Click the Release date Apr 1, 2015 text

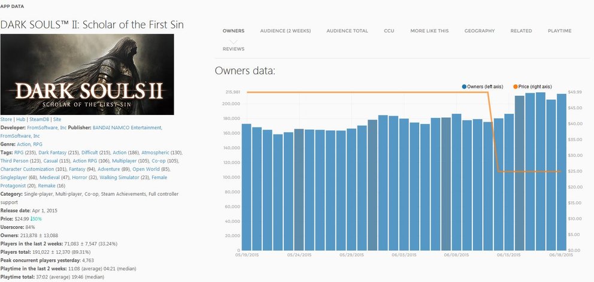tap(29, 211)
